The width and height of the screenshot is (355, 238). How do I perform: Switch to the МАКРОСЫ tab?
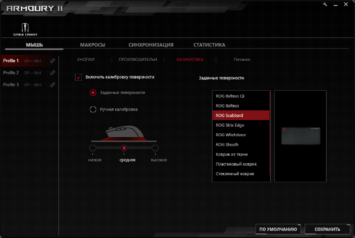coord(93,45)
